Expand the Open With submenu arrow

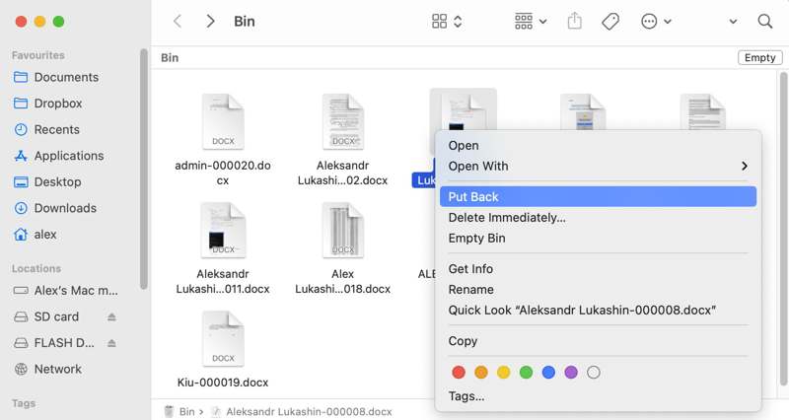[x=745, y=166]
